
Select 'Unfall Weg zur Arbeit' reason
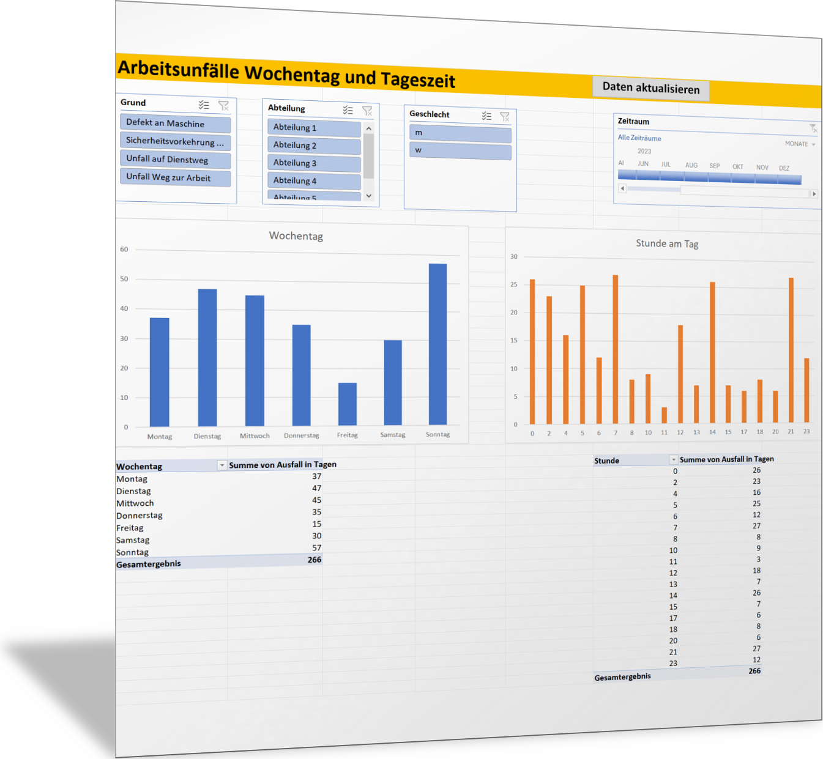coord(175,178)
